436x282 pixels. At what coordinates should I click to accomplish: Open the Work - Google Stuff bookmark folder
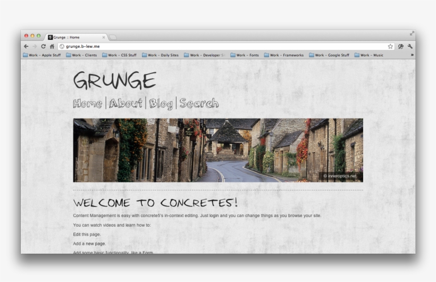[x=329, y=55]
